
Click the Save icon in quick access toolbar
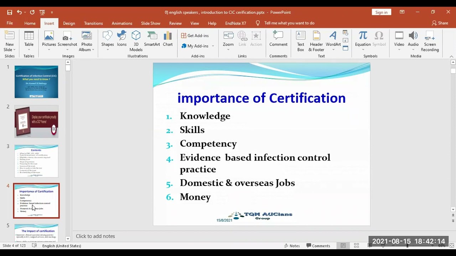pos(10,12)
